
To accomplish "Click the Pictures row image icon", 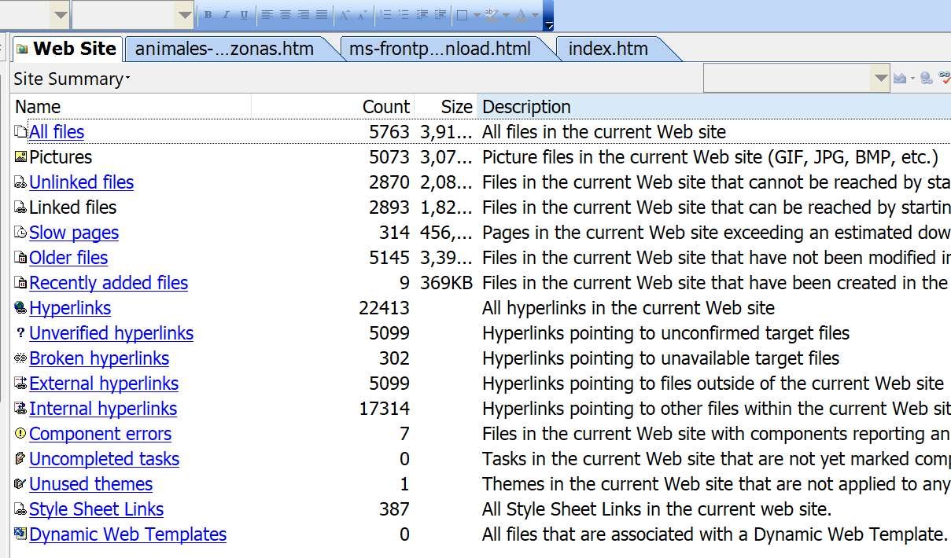I will [20, 157].
